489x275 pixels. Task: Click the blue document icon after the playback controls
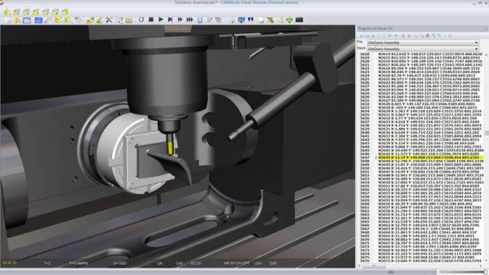click(200, 20)
